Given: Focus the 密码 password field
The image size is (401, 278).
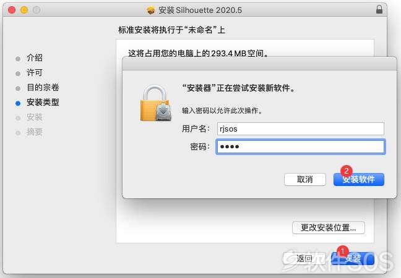Looking at the screenshot, I should (301, 146).
